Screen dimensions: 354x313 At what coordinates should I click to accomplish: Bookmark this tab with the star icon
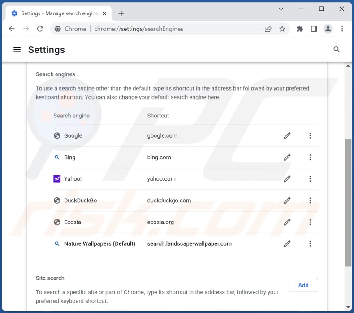pyautogui.click(x=282, y=29)
